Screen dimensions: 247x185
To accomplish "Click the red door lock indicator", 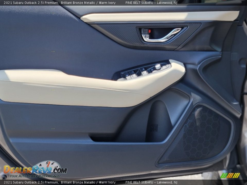I will coord(149,31).
